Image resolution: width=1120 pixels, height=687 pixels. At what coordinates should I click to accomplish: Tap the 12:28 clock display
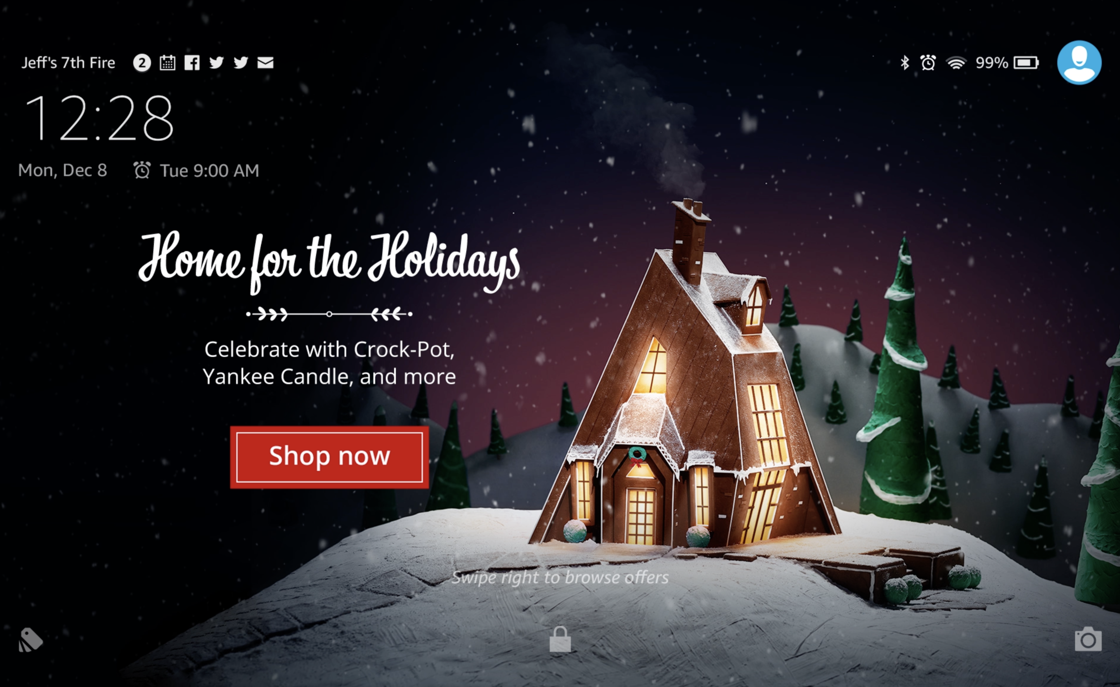[x=99, y=118]
